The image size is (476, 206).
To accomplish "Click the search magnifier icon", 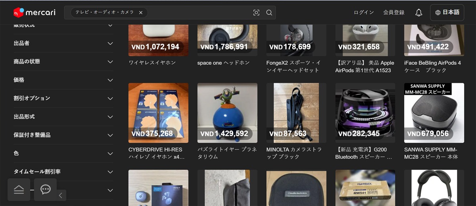I will (269, 13).
